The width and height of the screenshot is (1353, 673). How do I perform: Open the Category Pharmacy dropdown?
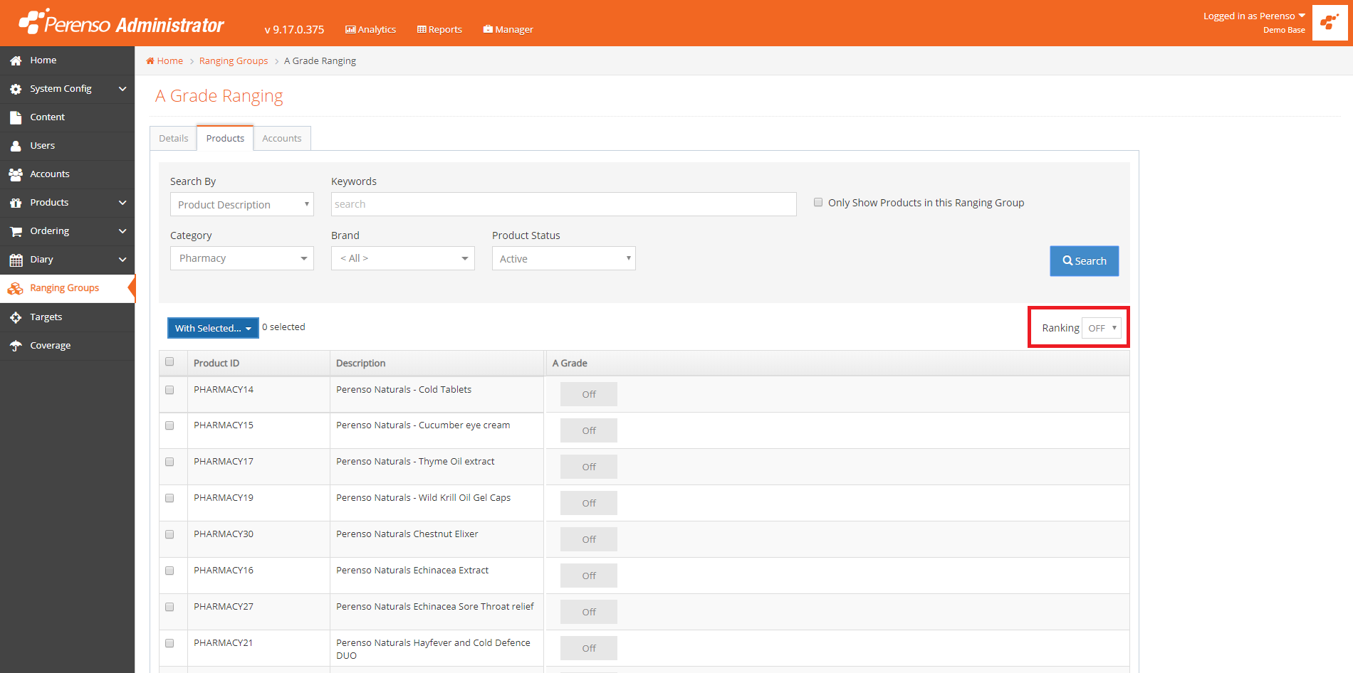(x=242, y=258)
